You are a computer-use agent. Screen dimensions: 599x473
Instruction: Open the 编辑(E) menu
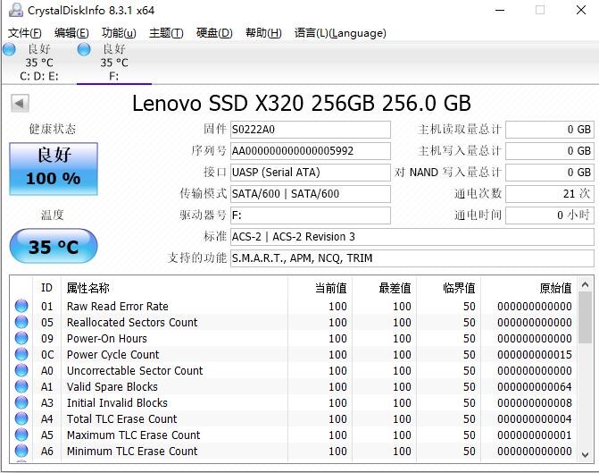(x=71, y=33)
